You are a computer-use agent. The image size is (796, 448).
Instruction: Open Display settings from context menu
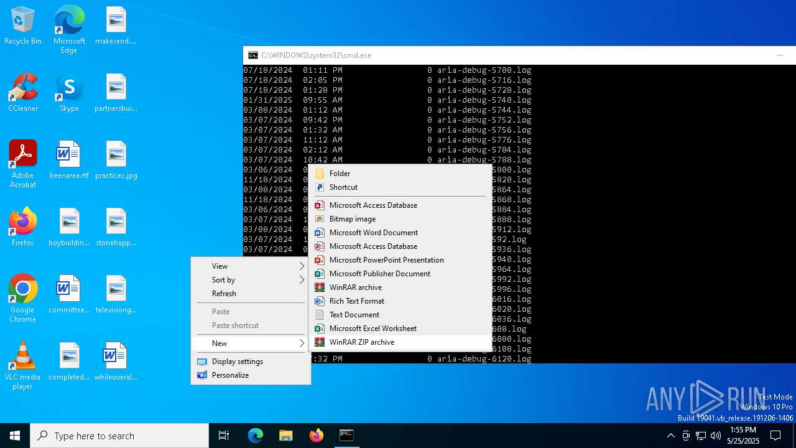[x=251, y=362]
